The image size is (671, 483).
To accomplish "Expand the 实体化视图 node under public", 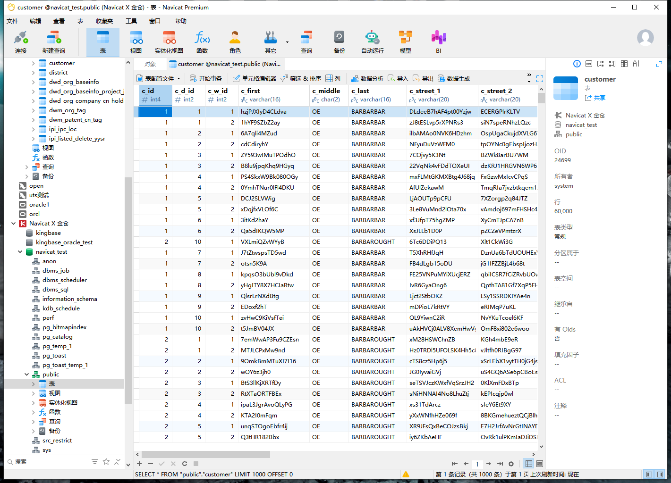I will [33, 402].
